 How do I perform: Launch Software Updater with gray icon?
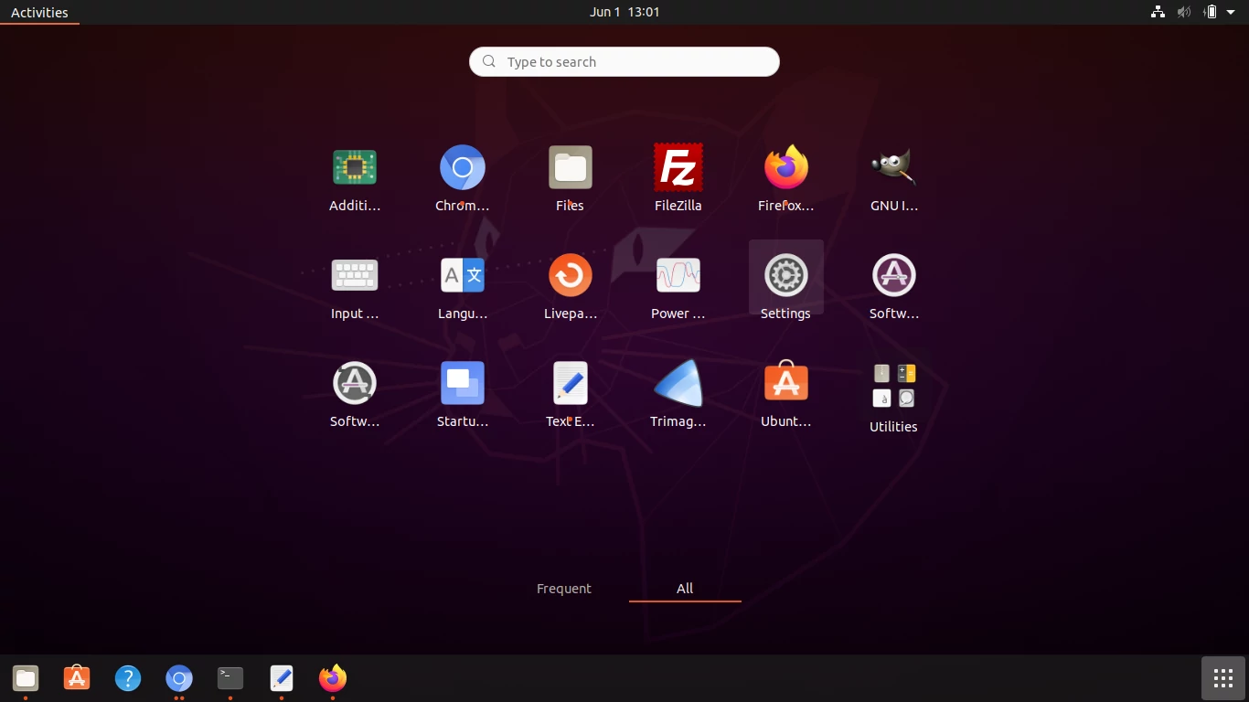point(355,395)
